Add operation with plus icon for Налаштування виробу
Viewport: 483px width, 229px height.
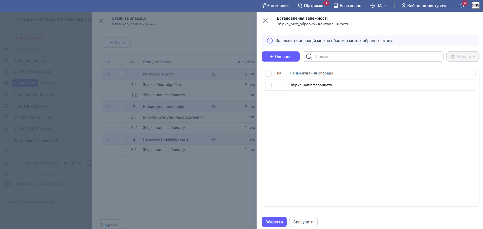pos(213,107)
